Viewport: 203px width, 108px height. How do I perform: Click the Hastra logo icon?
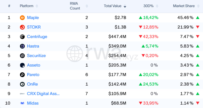pyautogui.click(x=22, y=46)
